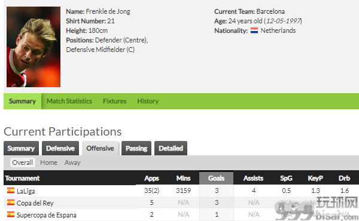
Task: Sort table by Assists column header
Action: 253,178
